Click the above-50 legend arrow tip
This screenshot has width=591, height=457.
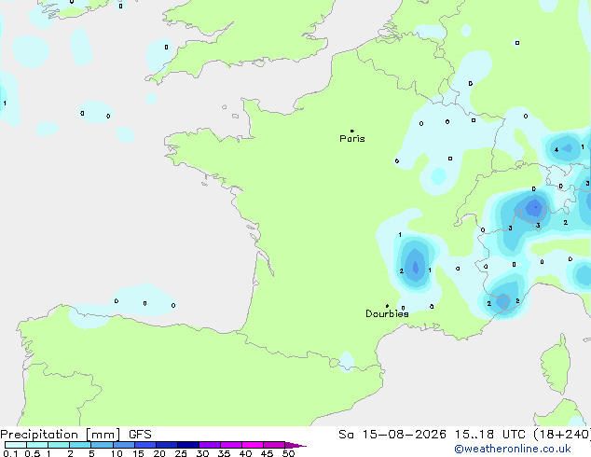coord(295,445)
